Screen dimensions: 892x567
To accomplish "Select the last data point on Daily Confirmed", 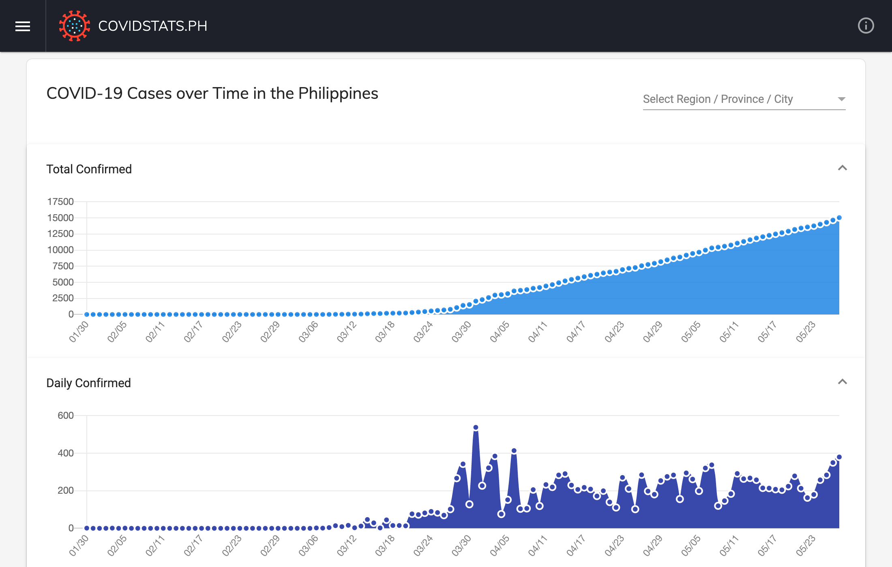I will point(839,457).
